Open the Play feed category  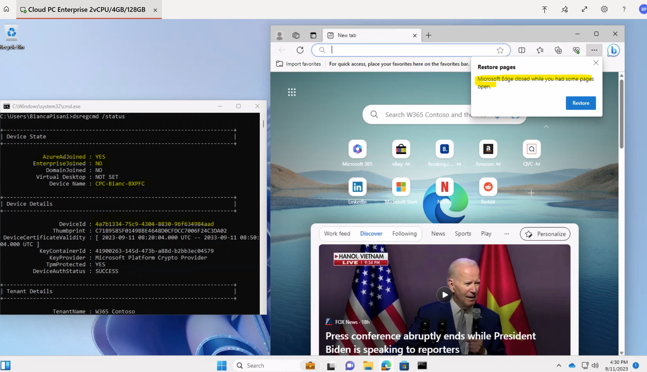486,234
